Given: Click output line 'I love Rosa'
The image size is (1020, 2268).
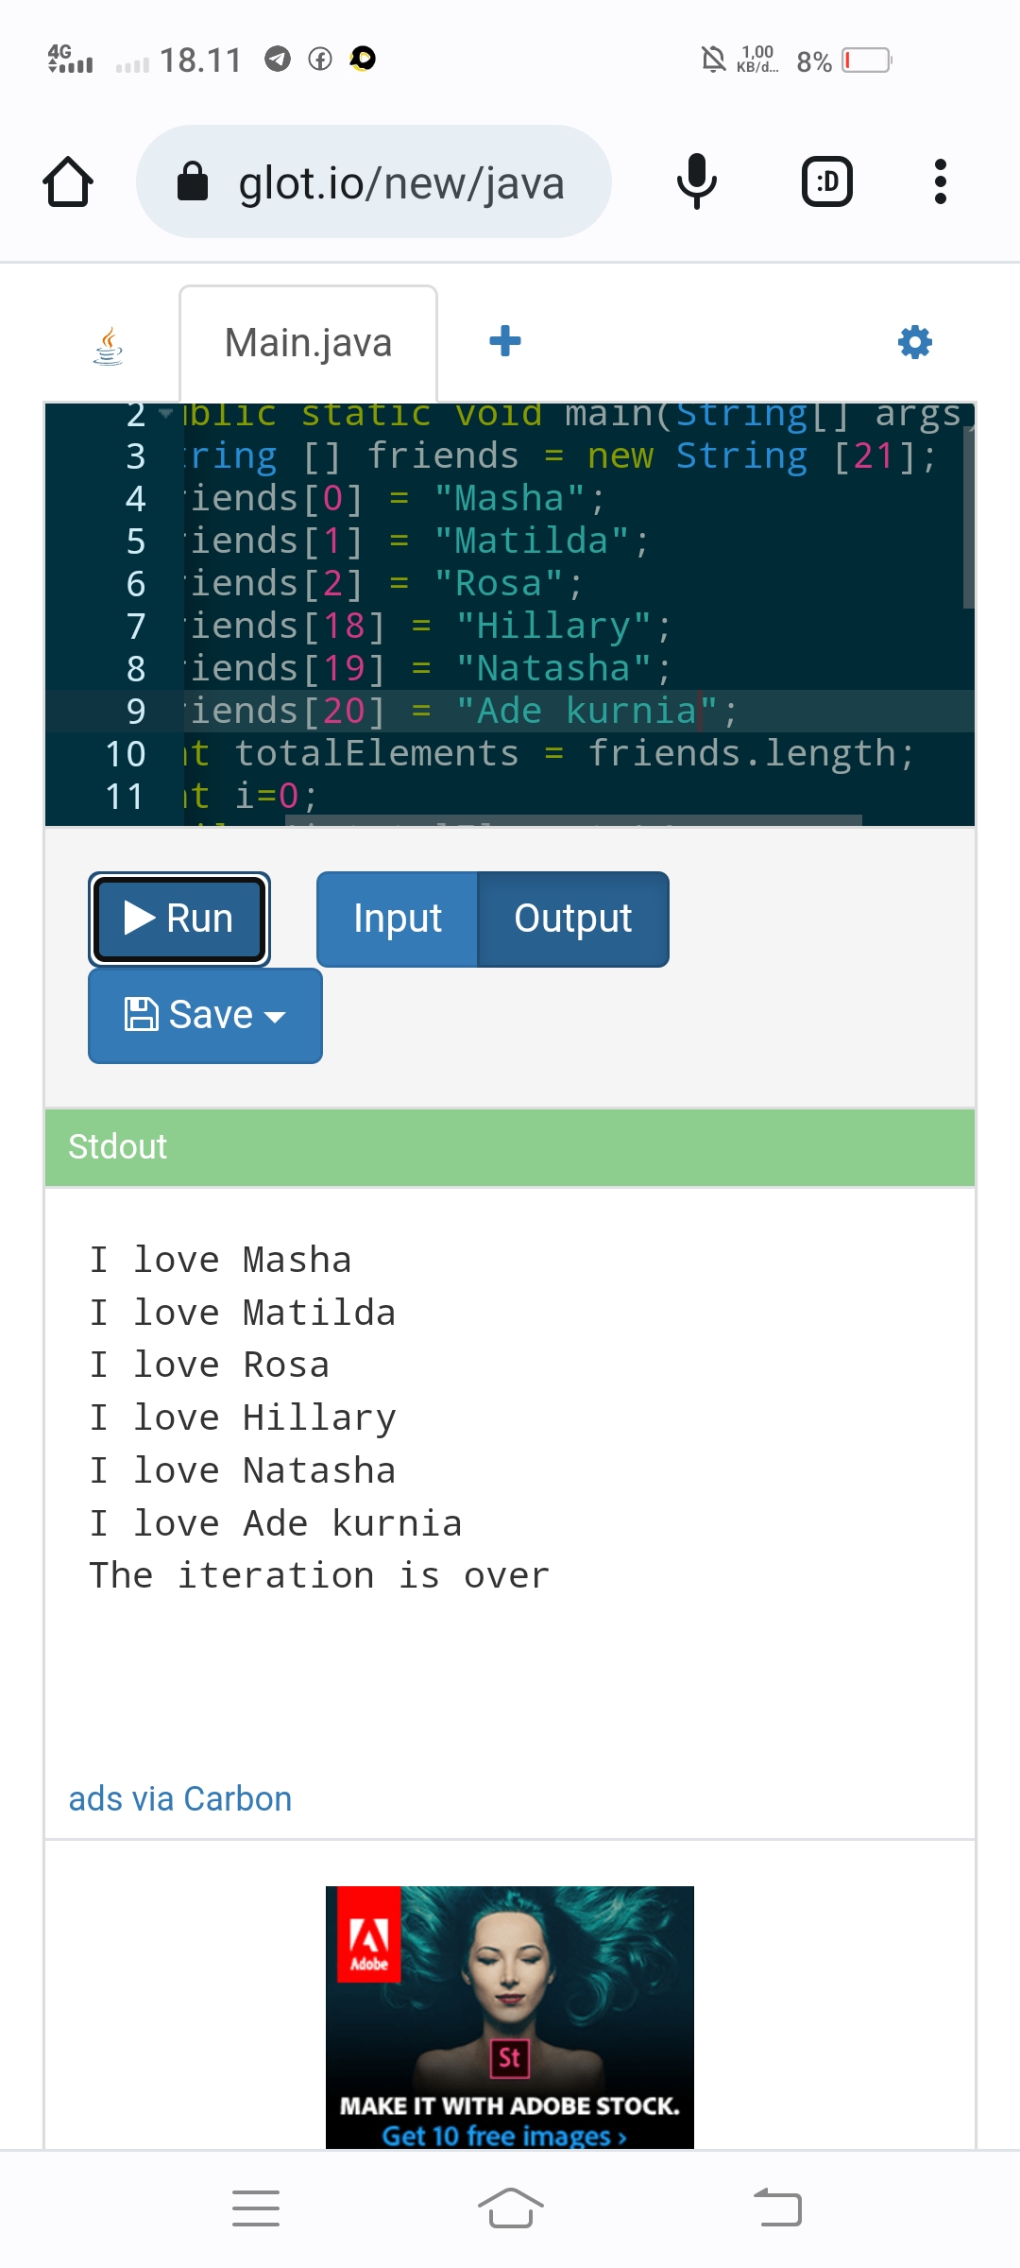Looking at the screenshot, I should [x=210, y=1365].
